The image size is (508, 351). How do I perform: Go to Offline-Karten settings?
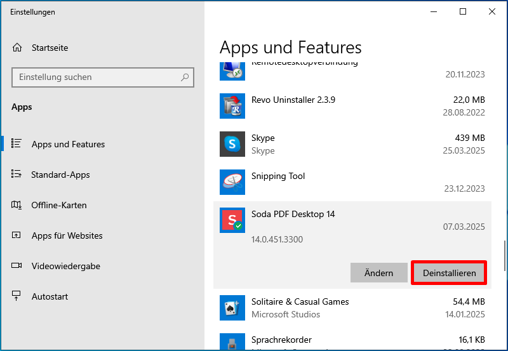[x=58, y=205]
